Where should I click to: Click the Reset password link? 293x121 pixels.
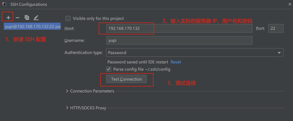click(176, 62)
